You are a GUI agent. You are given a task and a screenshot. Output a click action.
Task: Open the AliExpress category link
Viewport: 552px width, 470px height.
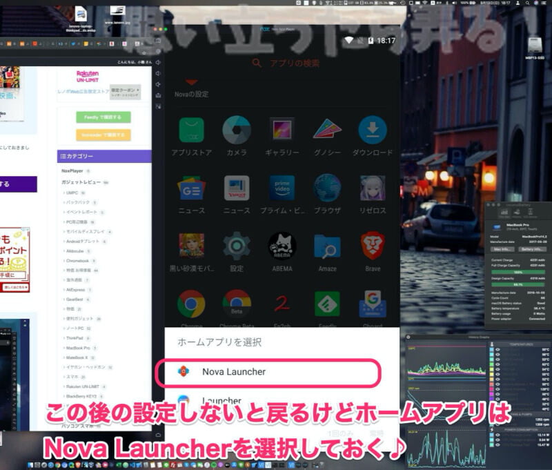click(x=75, y=290)
